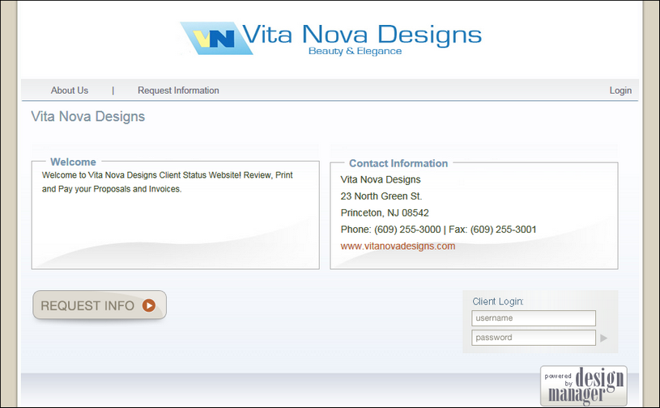This screenshot has height=408, width=660.
Task: Select the Client Login label
Action: click(498, 301)
